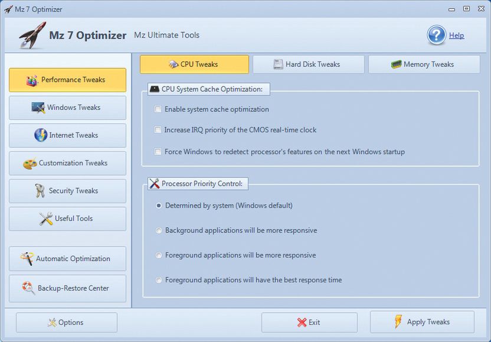This screenshot has height=342, width=491.
Task: Click the Backup-Restore Center lifebuoy icon
Action: point(28,288)
